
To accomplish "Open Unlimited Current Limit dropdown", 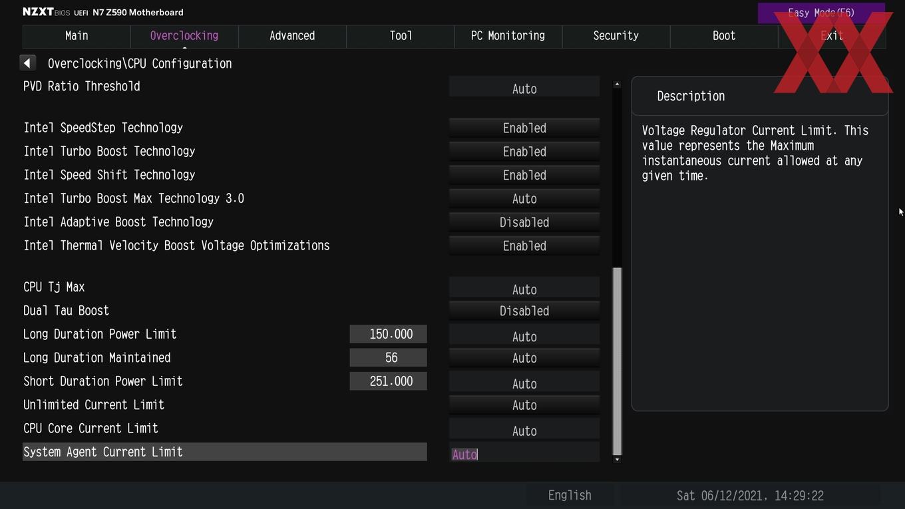I will click(x=524, y=405).
